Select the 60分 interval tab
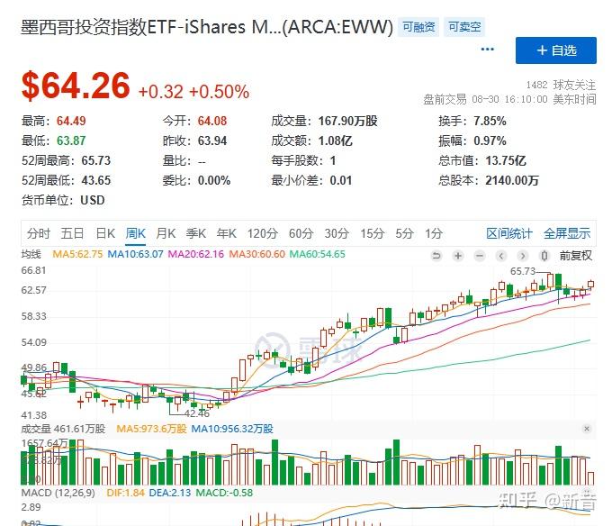The height and width of the screenshot is (526, 612). coord(301,233)
